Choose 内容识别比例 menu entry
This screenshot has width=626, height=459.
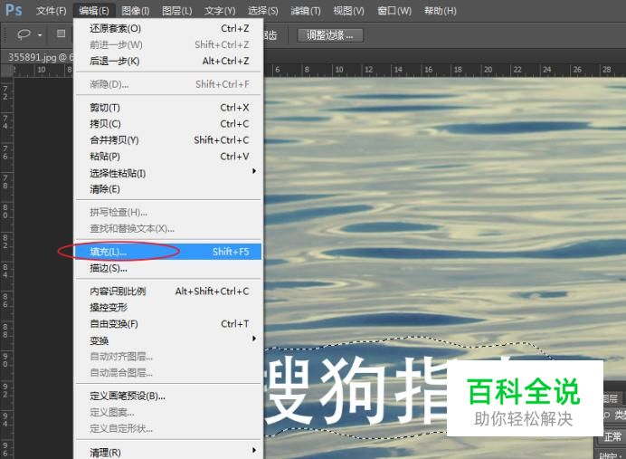(168, 292)
